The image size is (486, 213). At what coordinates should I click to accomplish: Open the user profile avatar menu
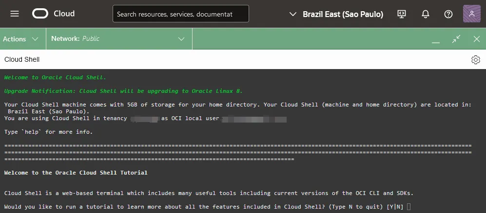click(x=472, y=14)
